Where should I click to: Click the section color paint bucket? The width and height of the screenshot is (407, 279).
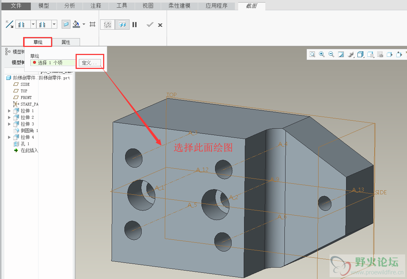pyautogui.click(x=76, y=24)
